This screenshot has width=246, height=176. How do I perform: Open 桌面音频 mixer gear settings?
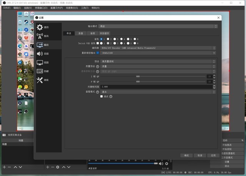pos(166,164)
